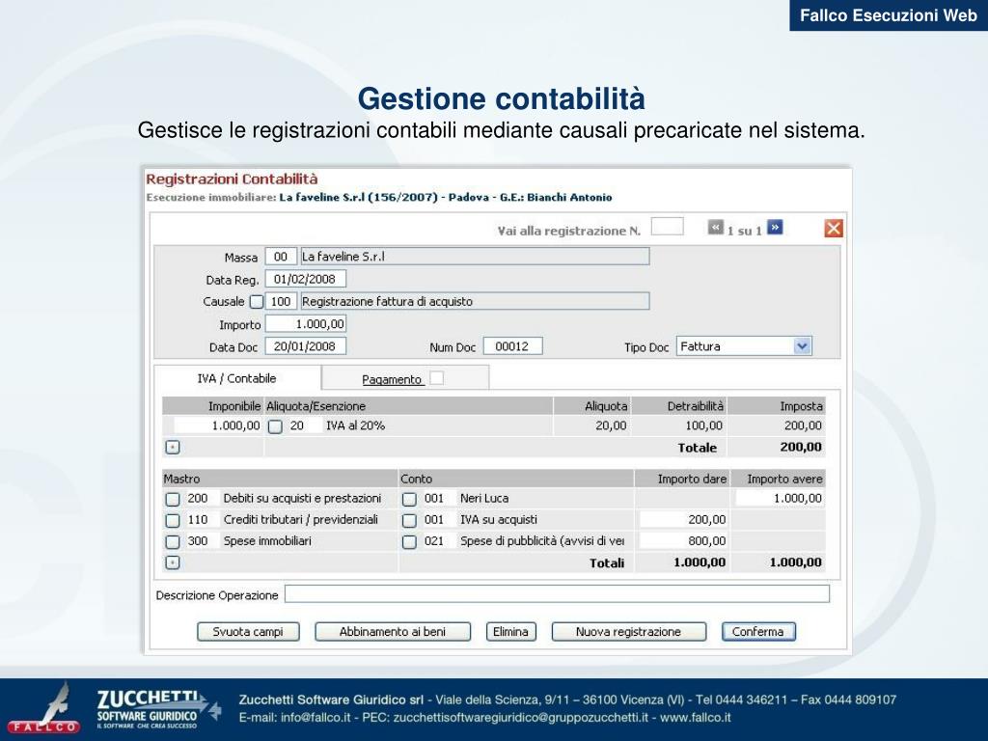Click the Num Doc field 00012
The height and width of the screenshot is (741, 988).
(512, 346)
